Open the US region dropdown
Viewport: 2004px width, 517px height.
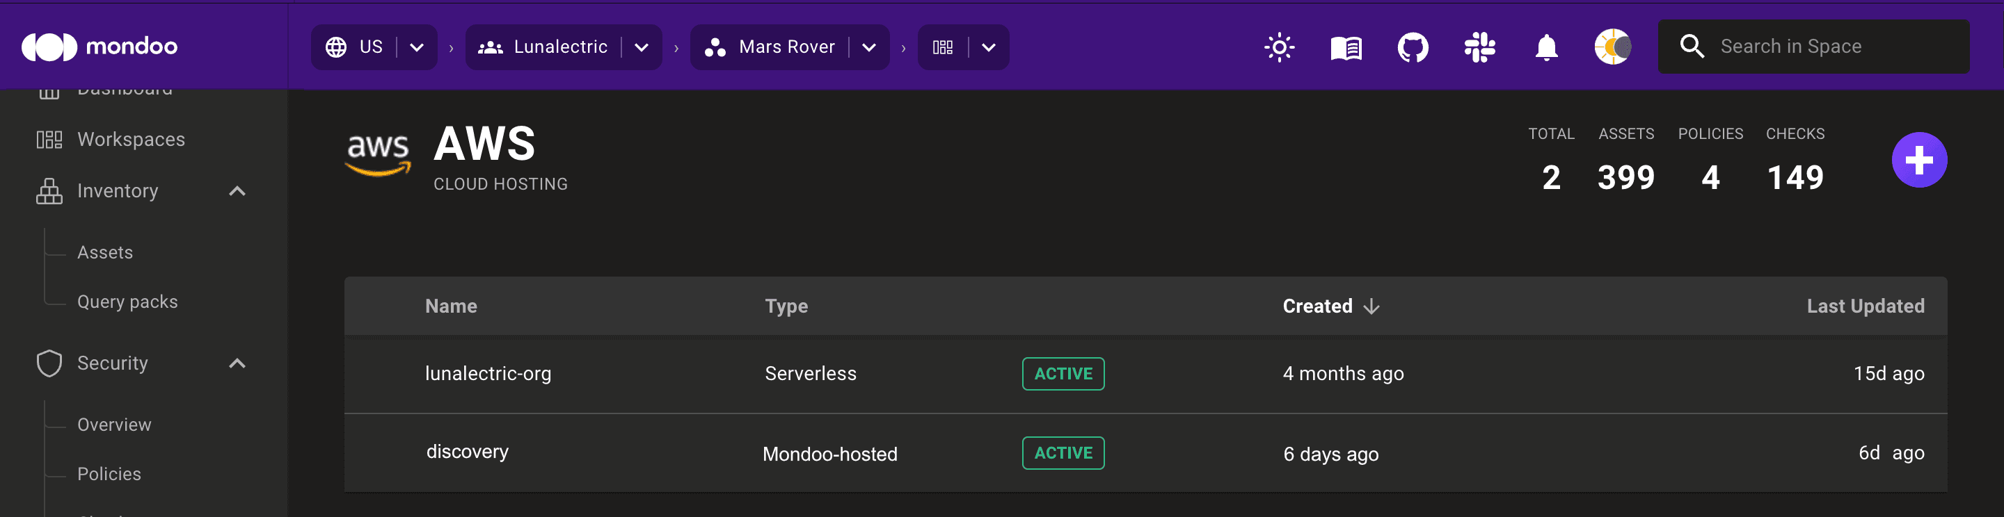point(417,47)
